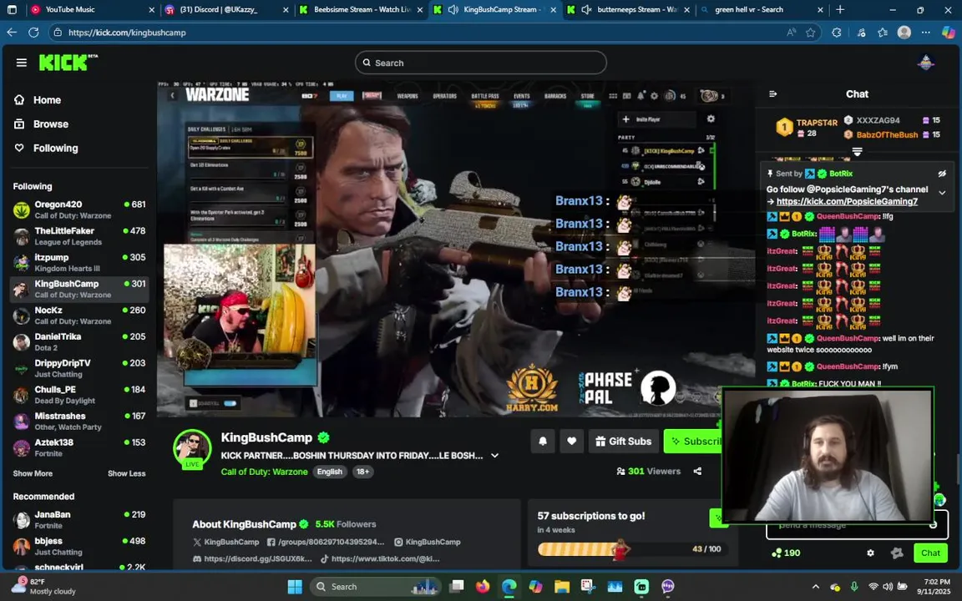Open KingBushCamp Instagram link
This screenshot has height=601, width=962.
pos(427,542)
